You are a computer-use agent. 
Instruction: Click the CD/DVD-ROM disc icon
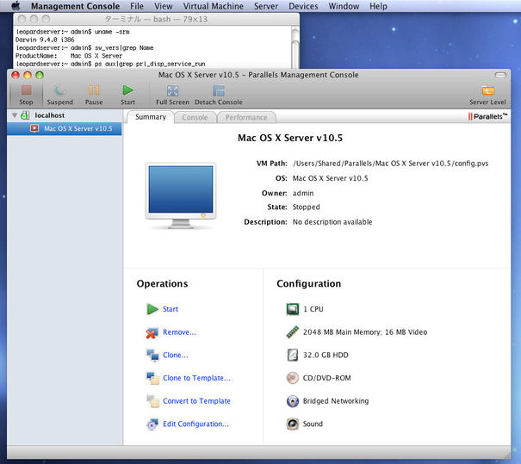pyautogui.click(x=293, y=378)
